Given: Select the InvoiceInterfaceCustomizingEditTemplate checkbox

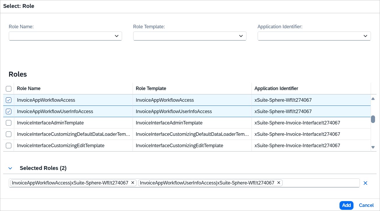Looking at the screenshot, I should [x=9, y=146].
